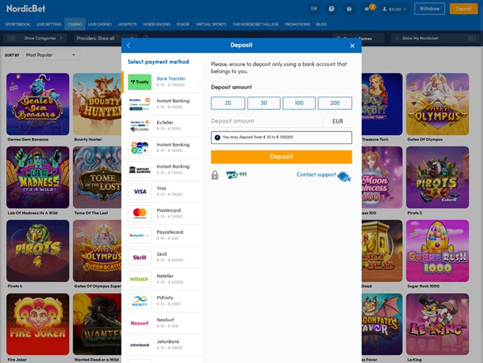
Task: Choose Paysafecard from payment list
Action: [164, 235]
